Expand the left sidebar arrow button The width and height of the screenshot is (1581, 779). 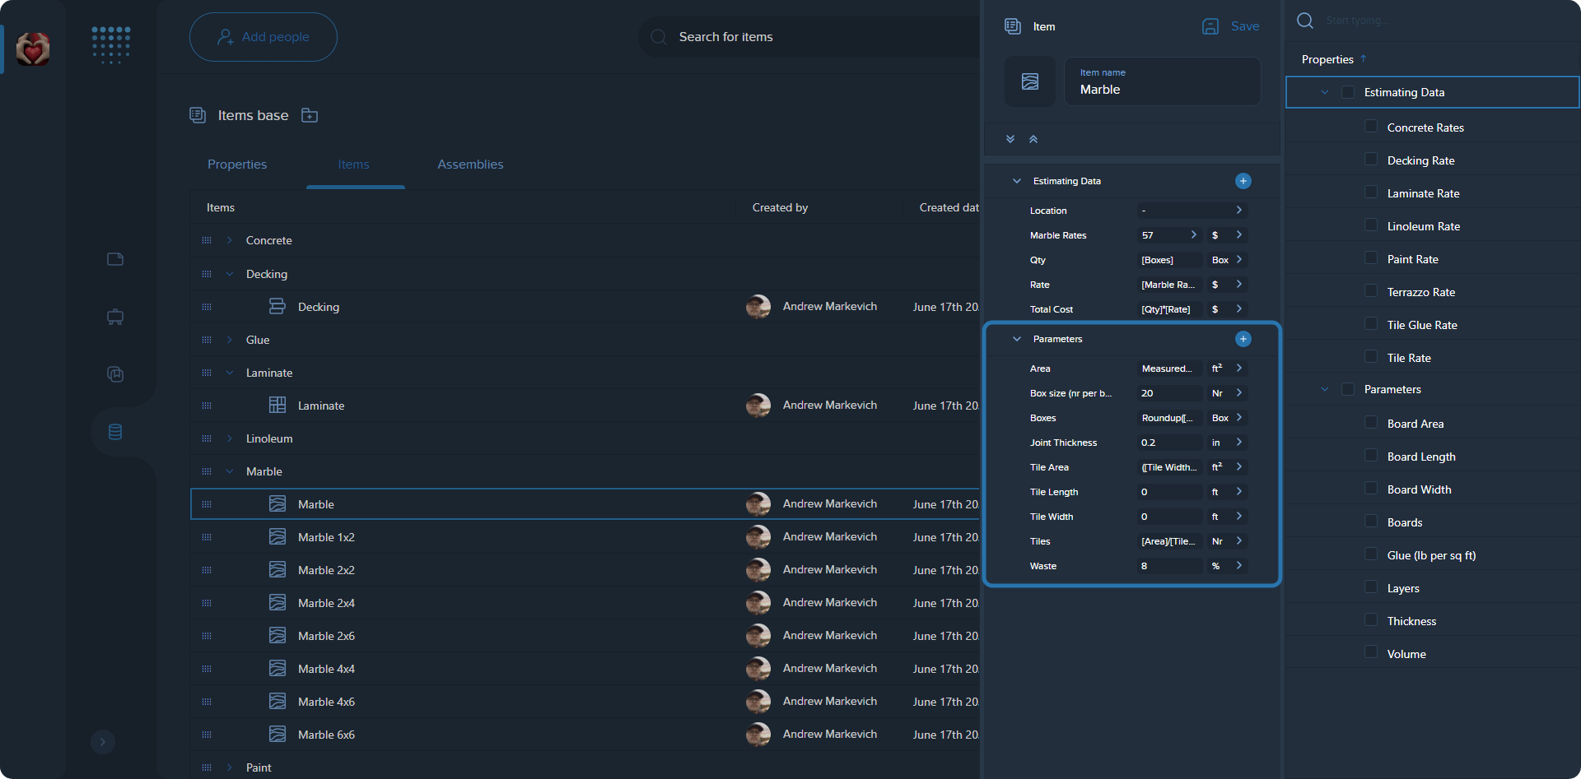(x=103, y=742)
